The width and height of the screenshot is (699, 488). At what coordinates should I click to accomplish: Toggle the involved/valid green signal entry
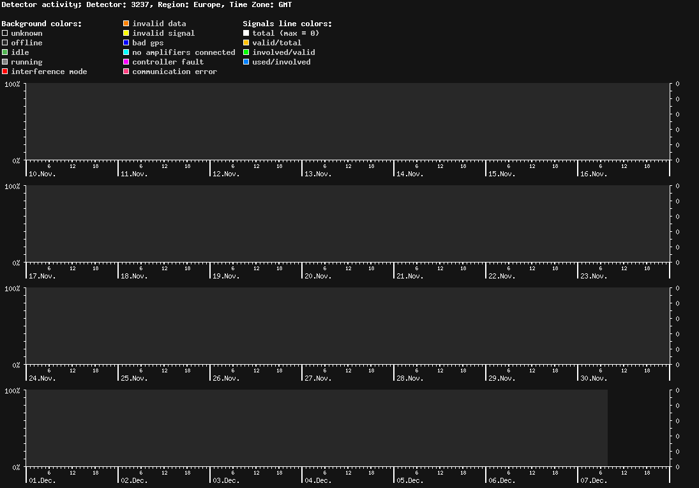246,52
